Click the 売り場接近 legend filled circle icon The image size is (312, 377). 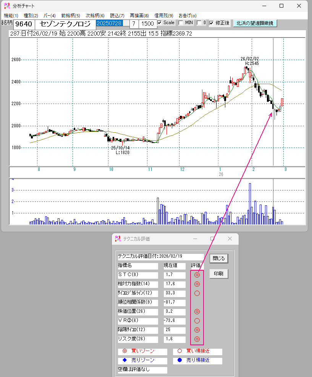(x=179, y=360)
